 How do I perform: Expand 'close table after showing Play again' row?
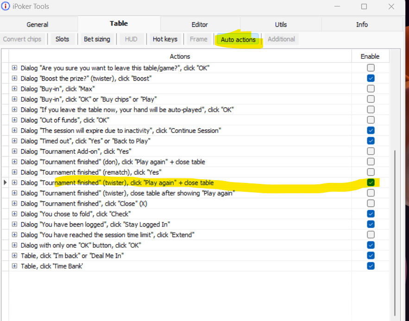pos(15,193)
